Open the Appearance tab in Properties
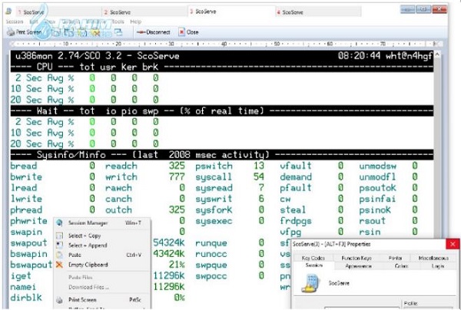Screen dimensions: 461x310 [358, 266]
